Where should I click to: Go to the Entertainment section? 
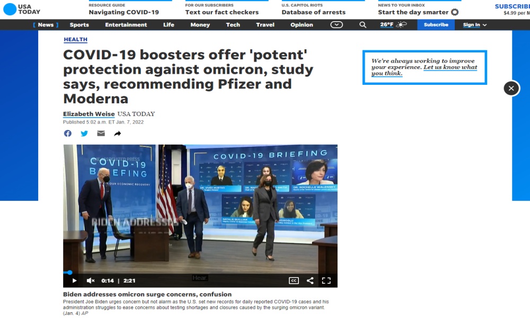pyautogui.click(x=126, y=25)
